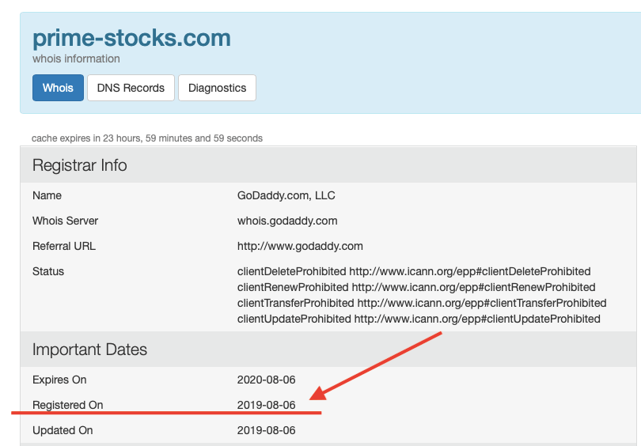Click the clientRenewProhibited status line
The width and height of the screenshot is (641, 446).
416,287
